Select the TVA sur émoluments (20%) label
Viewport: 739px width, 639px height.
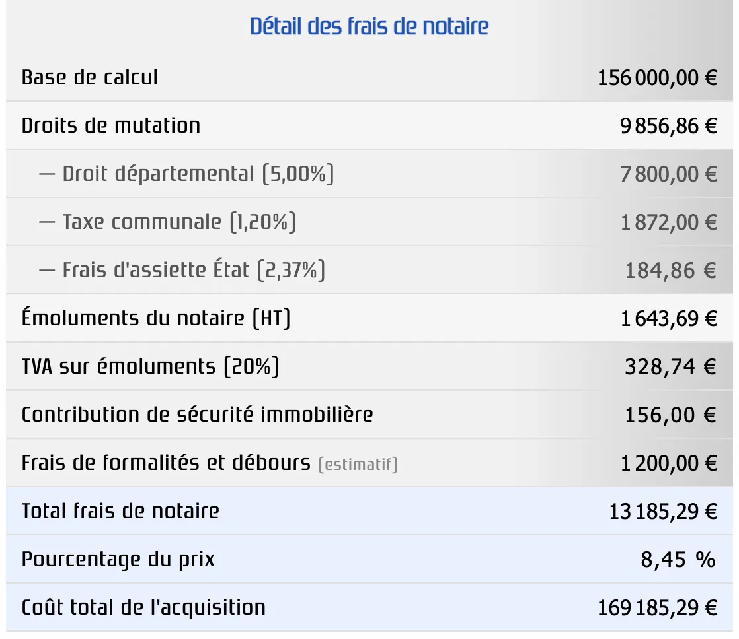click(150, 366)
